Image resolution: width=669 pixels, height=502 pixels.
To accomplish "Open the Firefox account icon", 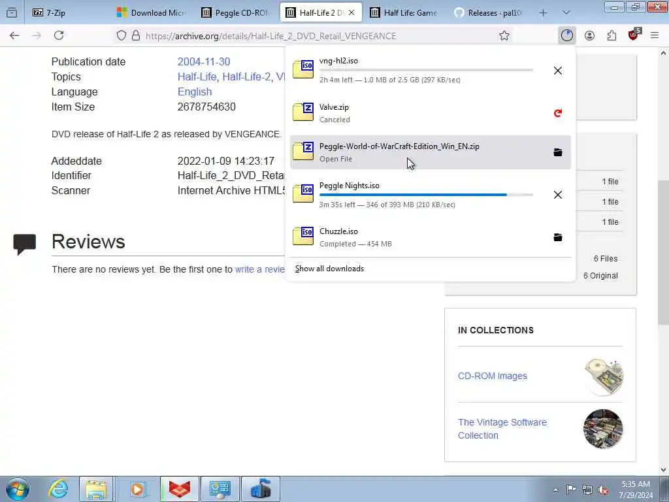I will [589, 36].
